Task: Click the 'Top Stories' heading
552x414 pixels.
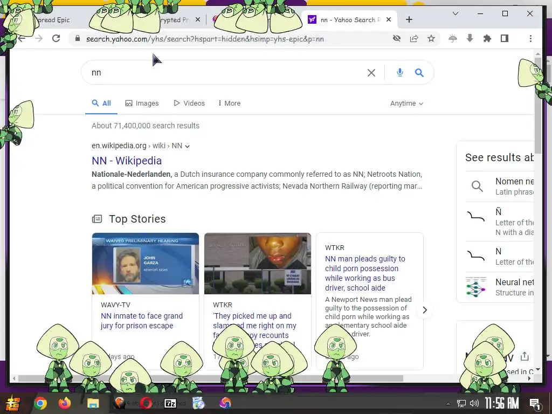Action: coord(137,219)
